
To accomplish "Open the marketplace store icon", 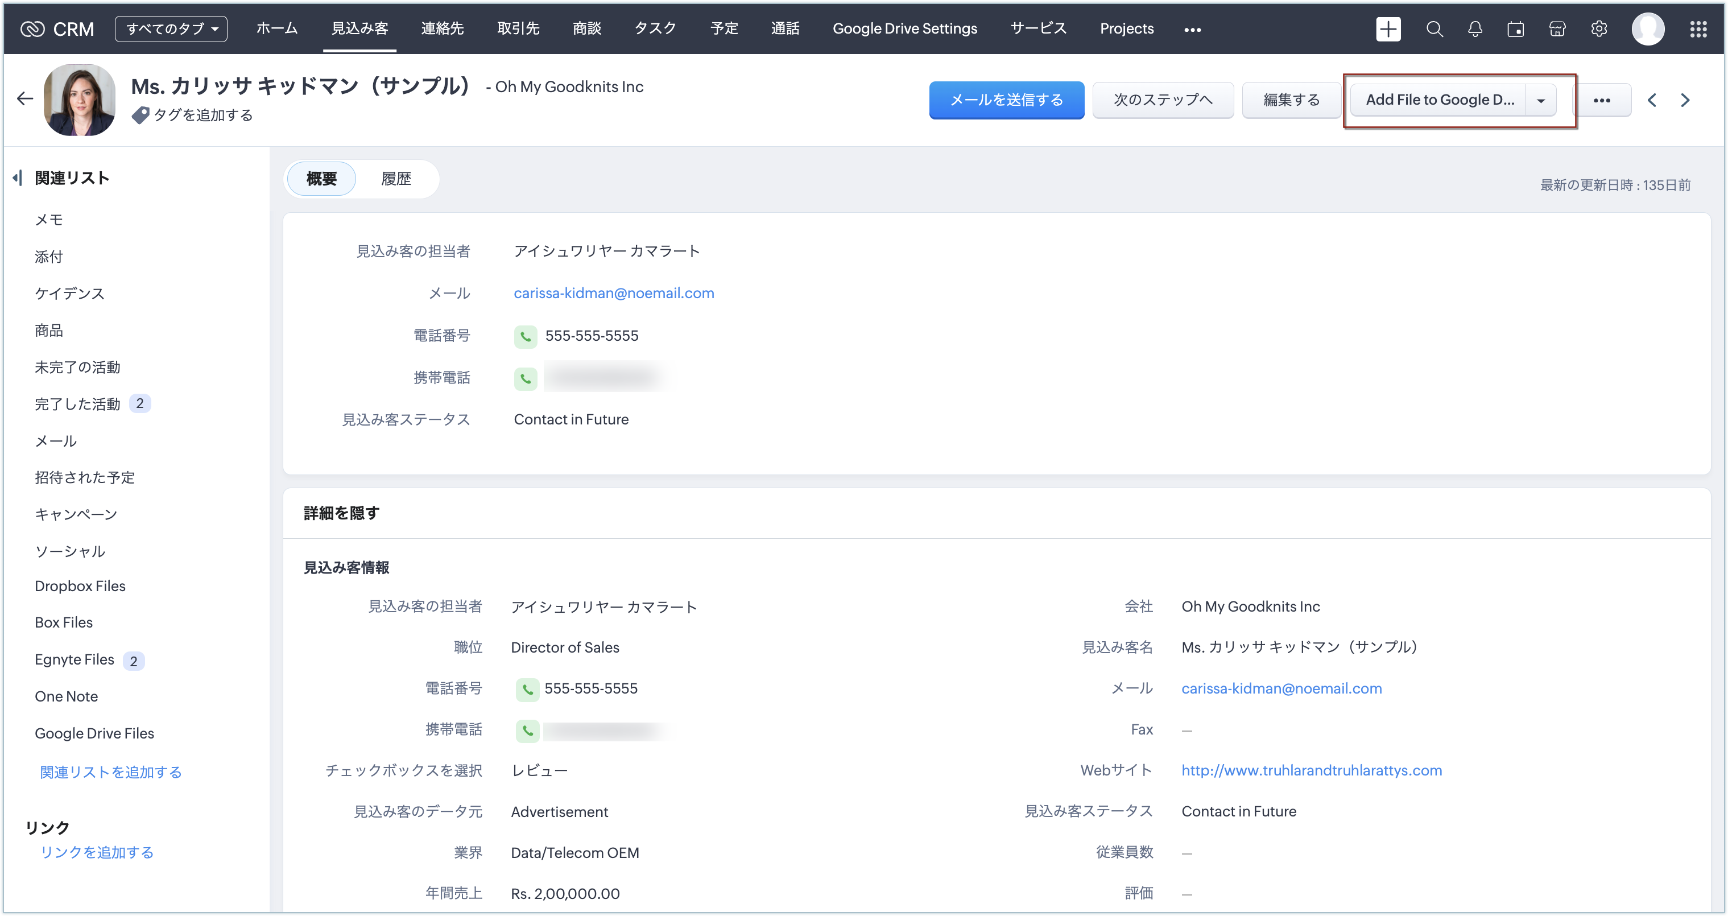I will tap(1557, 29).
